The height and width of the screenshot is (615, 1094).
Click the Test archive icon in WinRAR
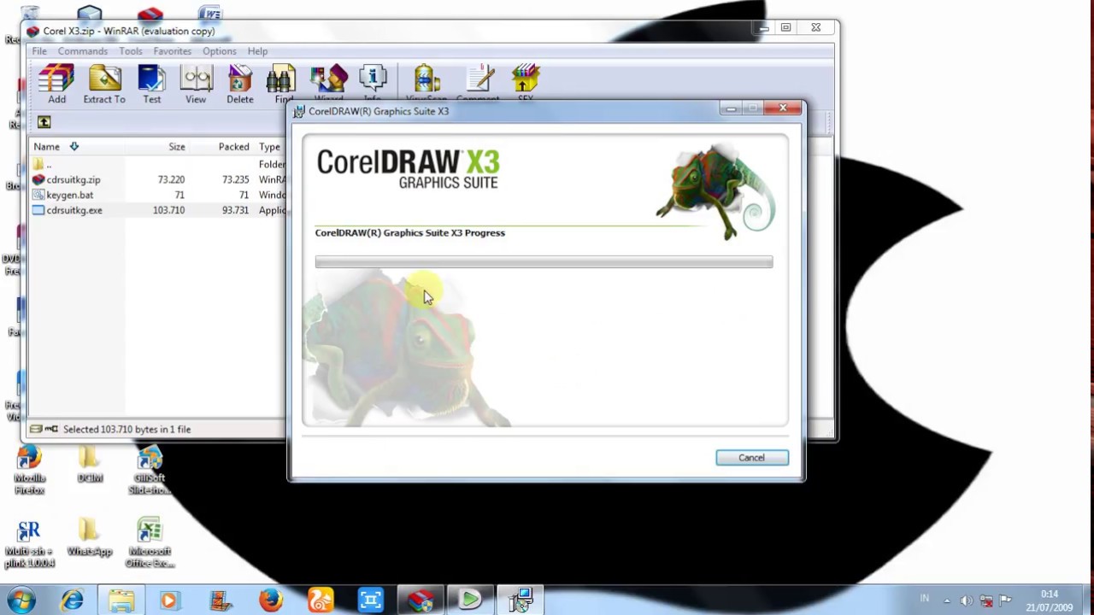[151, 84]
